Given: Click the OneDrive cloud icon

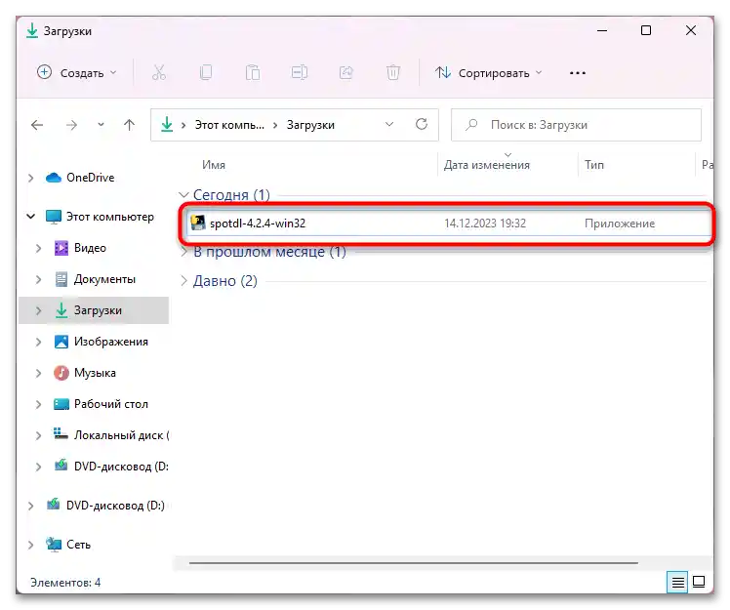Looking at the screenshot, I should point(54,178).
